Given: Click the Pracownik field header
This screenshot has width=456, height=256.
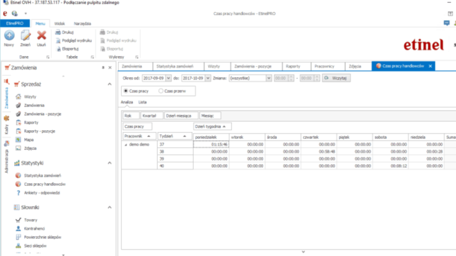Looking at the screenshot, I should [x=139, y=136].
